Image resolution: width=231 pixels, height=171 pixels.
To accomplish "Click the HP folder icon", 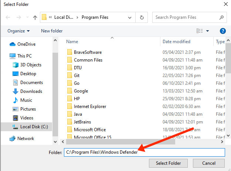I will pyautogui.click(x=69, y=98).
